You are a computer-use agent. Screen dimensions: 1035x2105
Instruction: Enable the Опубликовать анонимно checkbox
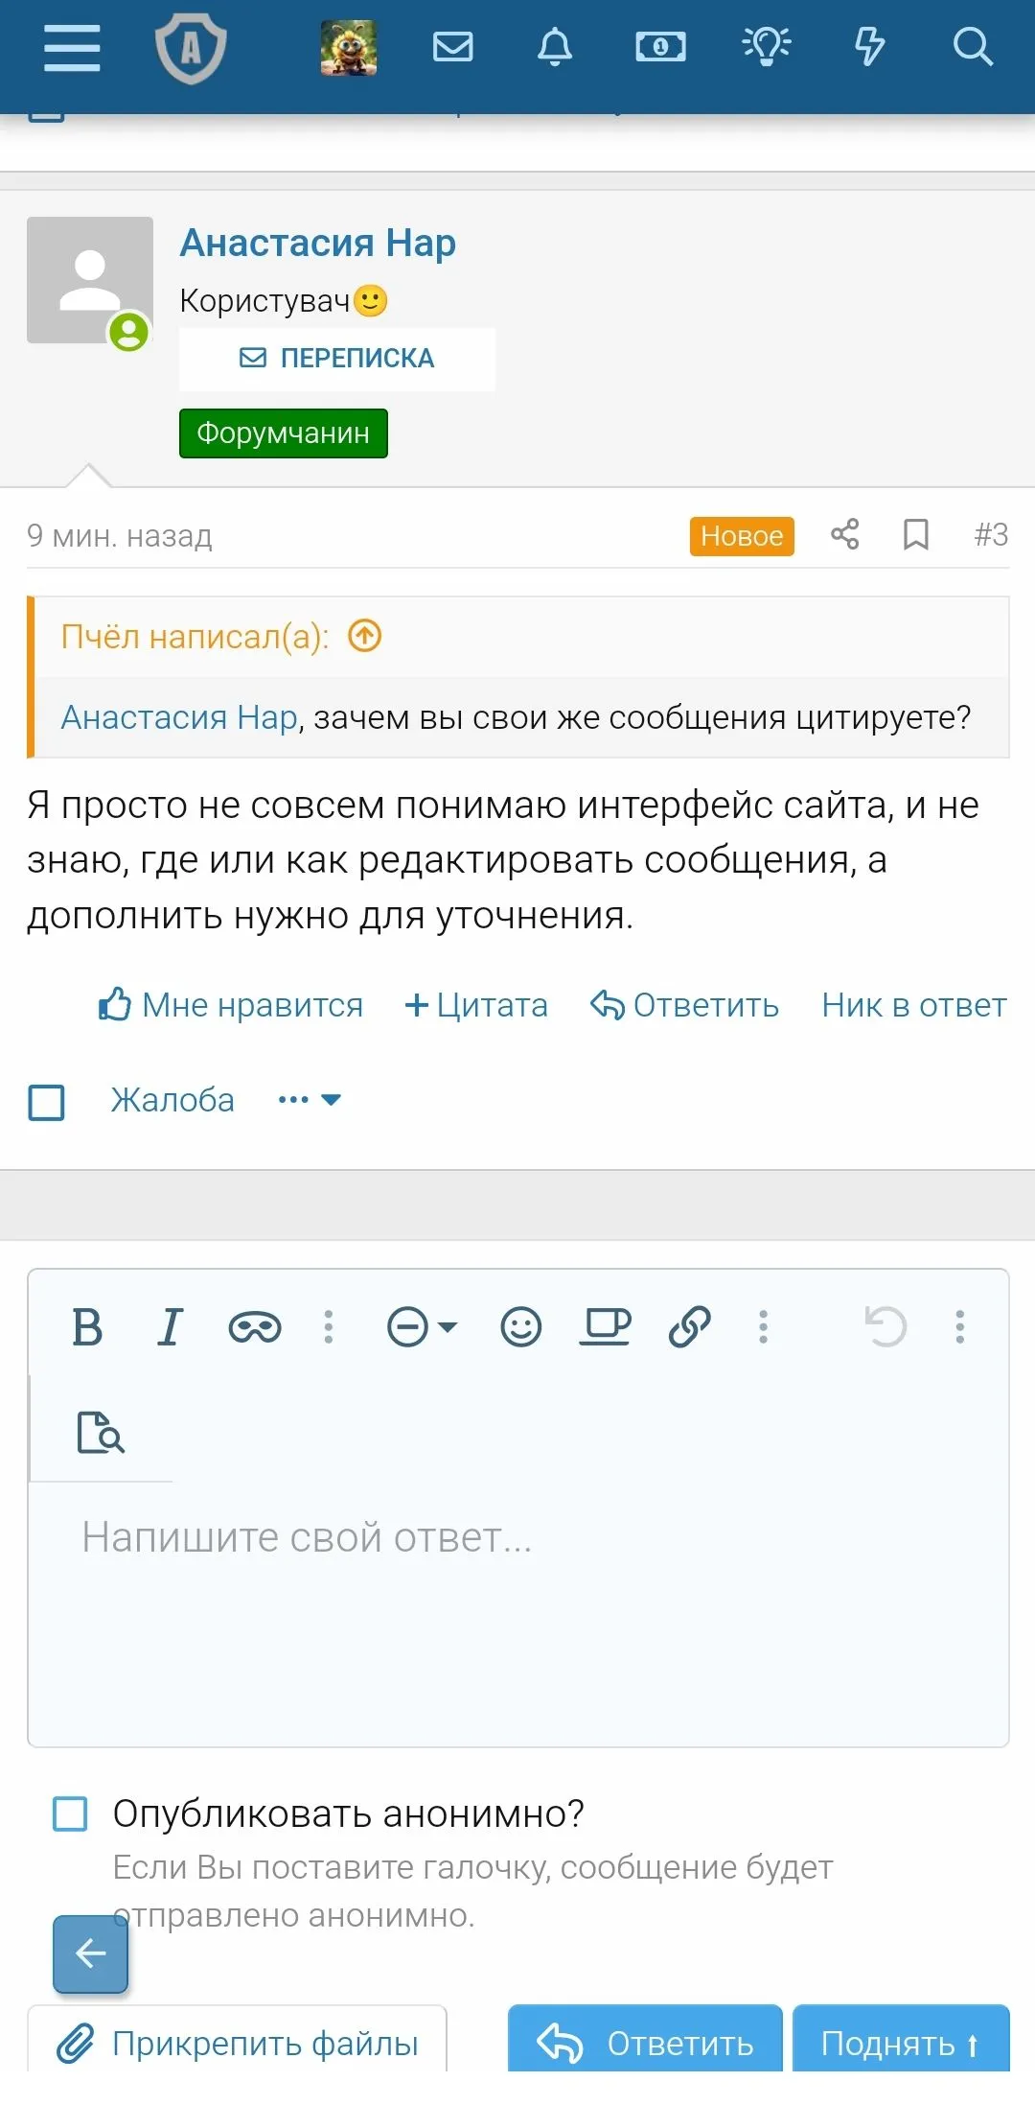click(70, 1813)
